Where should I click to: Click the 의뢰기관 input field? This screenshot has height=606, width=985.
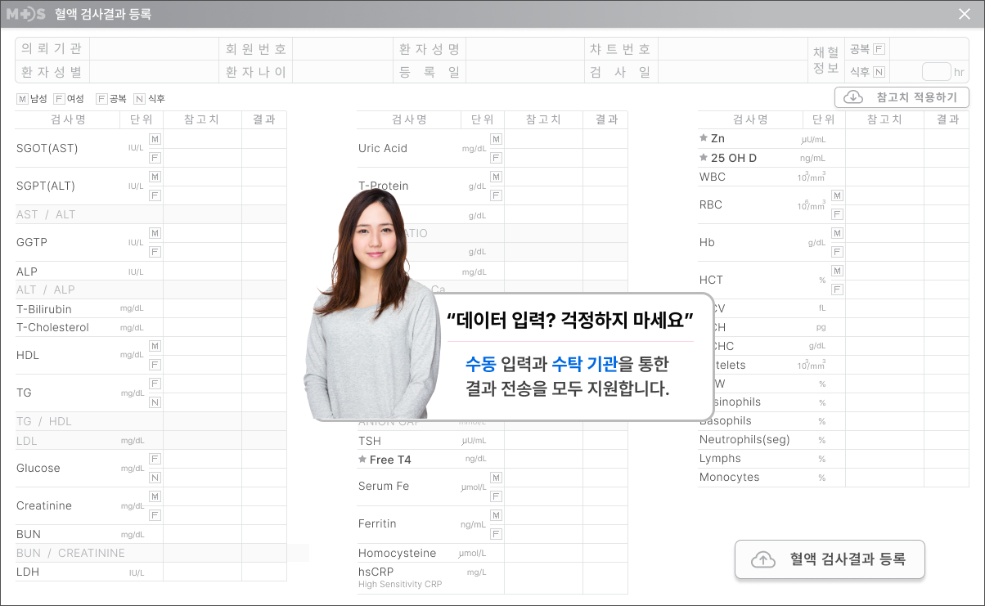152,49
